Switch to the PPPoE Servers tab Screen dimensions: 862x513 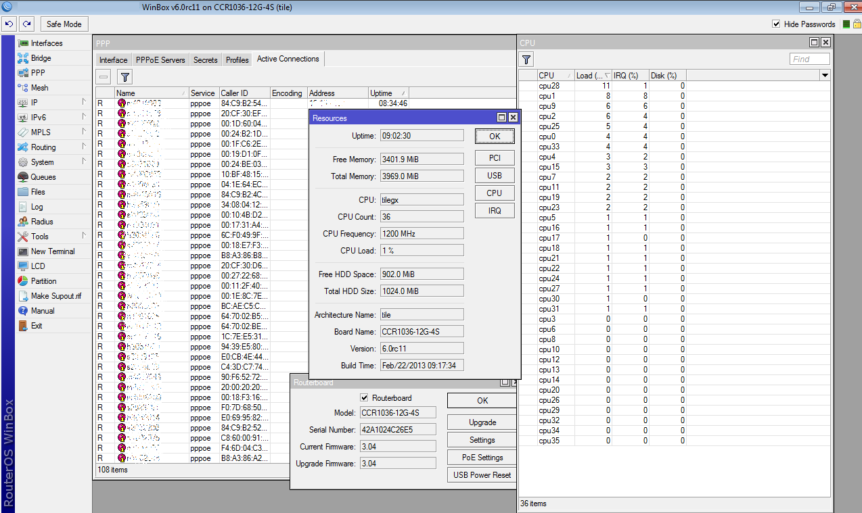click(160, 60)
